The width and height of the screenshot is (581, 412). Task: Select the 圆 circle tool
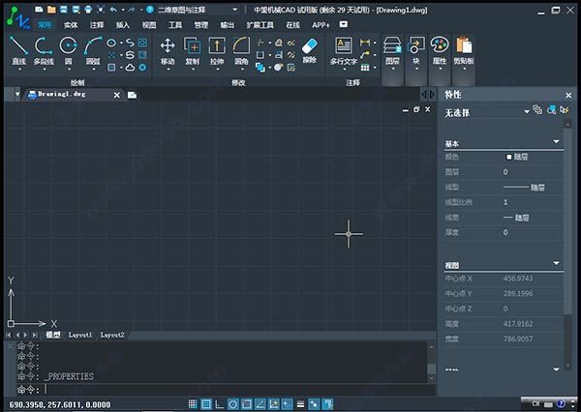[68, 50]
